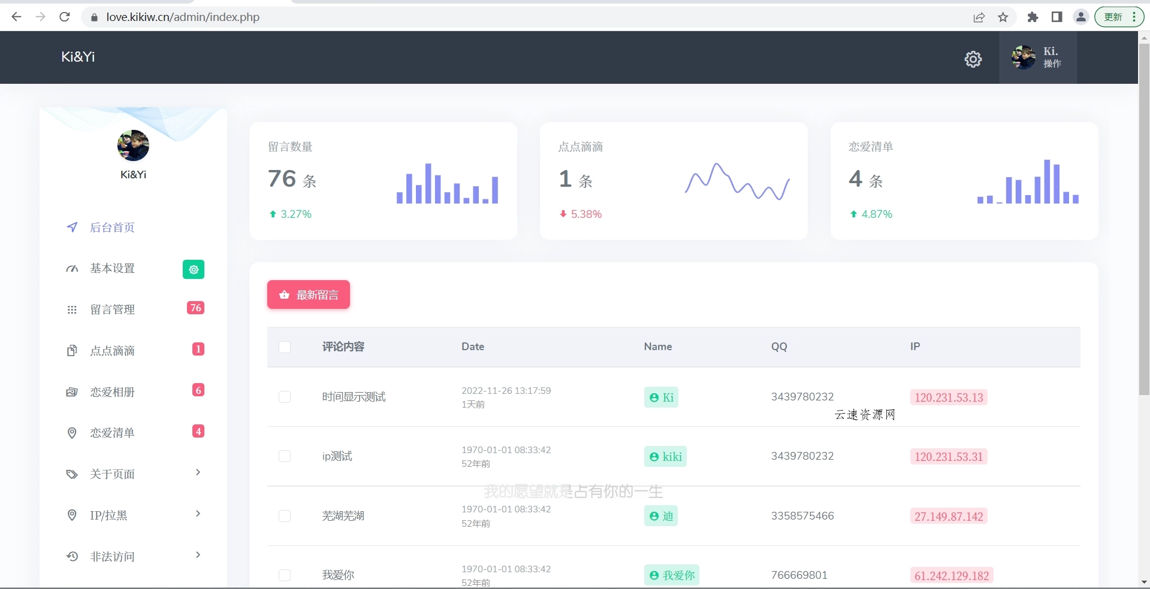This screenshot has height=589, width=1150.
Task: Click the green gear badge next to 基本设置
Action: point(193,269)
